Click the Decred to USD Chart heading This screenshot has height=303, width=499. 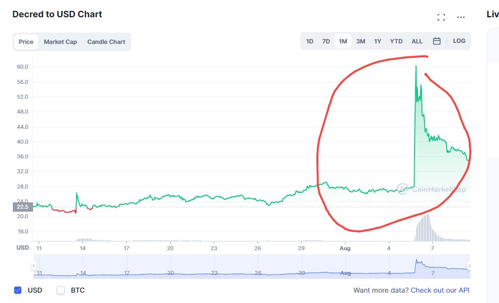coord(57,14)
